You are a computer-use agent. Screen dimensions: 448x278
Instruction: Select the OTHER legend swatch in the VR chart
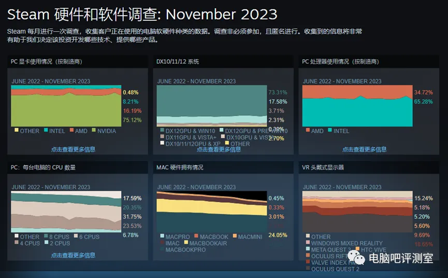pos(308,236)
